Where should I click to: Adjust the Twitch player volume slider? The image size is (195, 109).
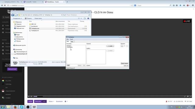tap(38, 96)
